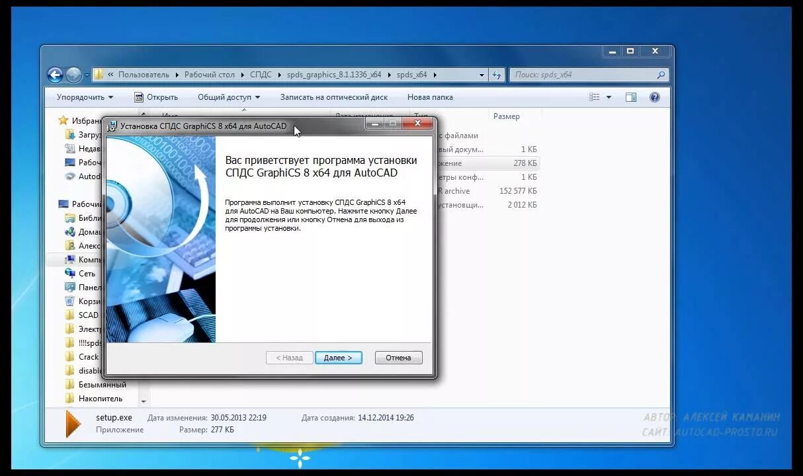Click the Отмена button in installer
This screenshot has height=476, width=803.
398,358
